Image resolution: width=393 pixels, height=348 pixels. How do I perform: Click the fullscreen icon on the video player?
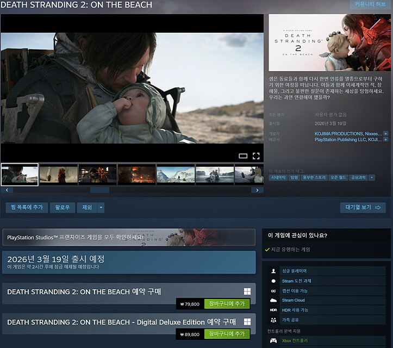coord(256,156)
